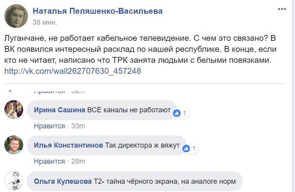Image resolution: width=295 pixels, height=192 pixels.
Task: Click comment text "ВСЕ каналы не работают"
Action: point(129,111)
